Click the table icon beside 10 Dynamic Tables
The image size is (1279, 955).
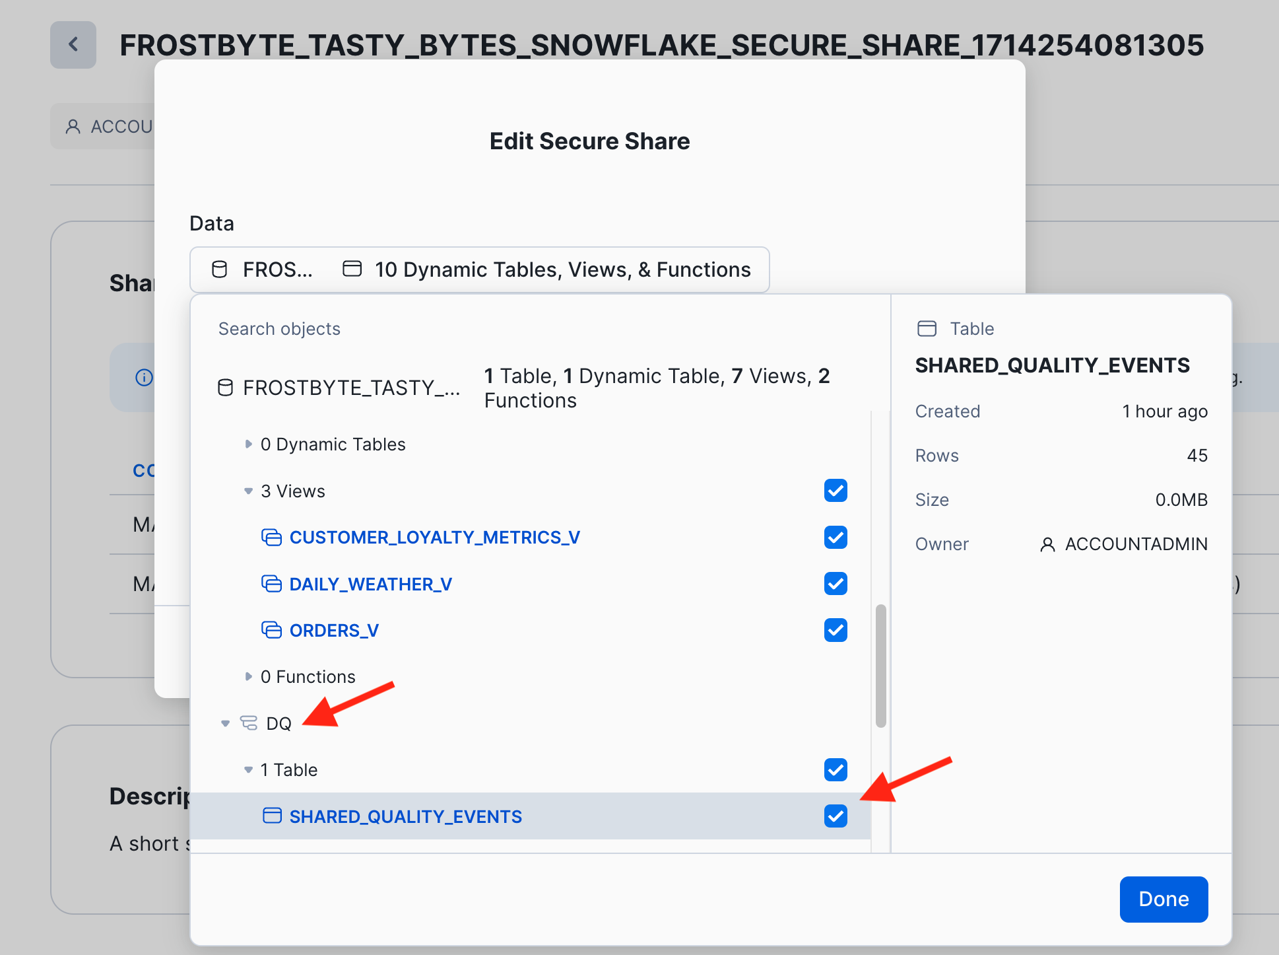point(352,269)
